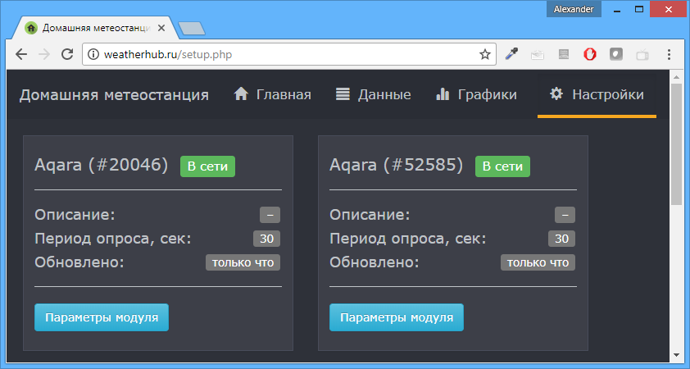690x369 pixels.
Task: Click the home icon beside Главная
Action: (241, 93)
